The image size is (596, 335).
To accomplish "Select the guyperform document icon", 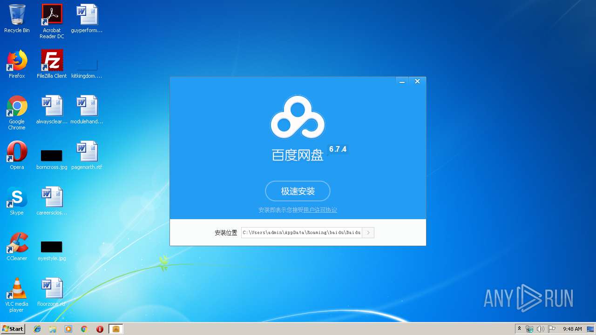I will click(87, 19).
